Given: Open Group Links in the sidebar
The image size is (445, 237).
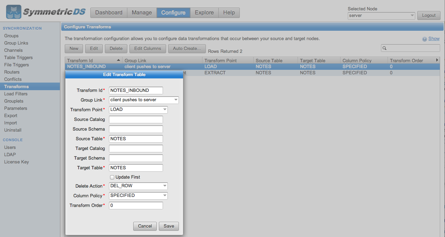Looking at the screenshot, I should (16, 43).
